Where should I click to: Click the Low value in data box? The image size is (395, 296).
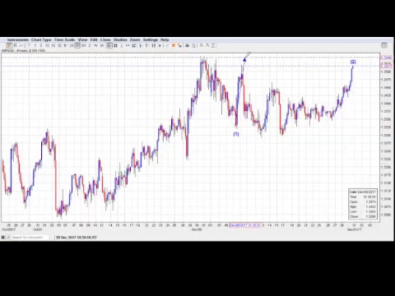(370, 211)
